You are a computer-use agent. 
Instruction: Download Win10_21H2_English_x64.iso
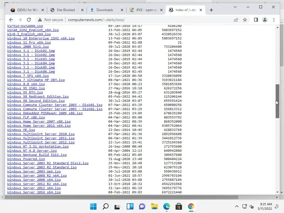click(33, 30)
